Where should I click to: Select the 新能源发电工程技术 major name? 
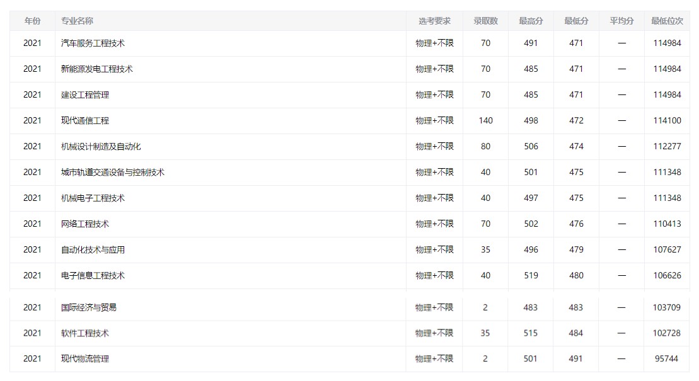click(97, 69)
